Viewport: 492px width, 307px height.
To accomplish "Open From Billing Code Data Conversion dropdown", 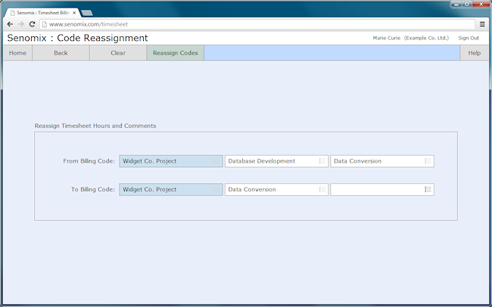I will [382, 161].
